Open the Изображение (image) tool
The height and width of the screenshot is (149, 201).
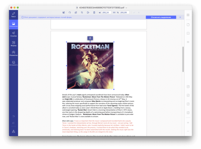[x=13, y=24]
